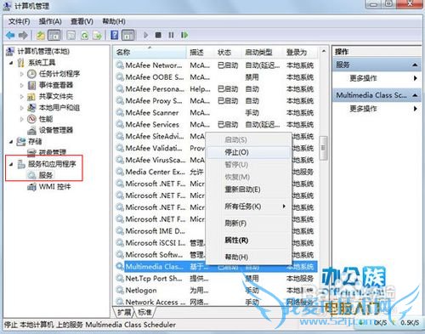425x334 pixels.
Task: Click the services list scrollbar thumb
Action: coord(323,148)
